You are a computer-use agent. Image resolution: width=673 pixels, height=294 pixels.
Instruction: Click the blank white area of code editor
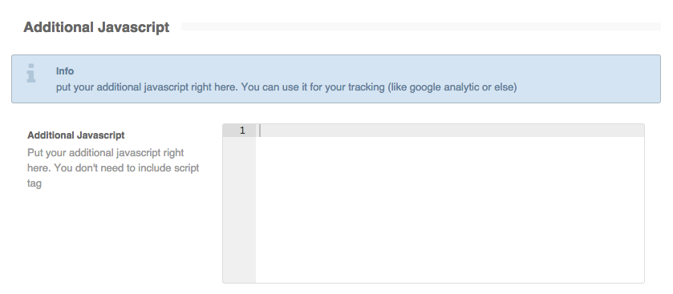click(x=450, y=210)
